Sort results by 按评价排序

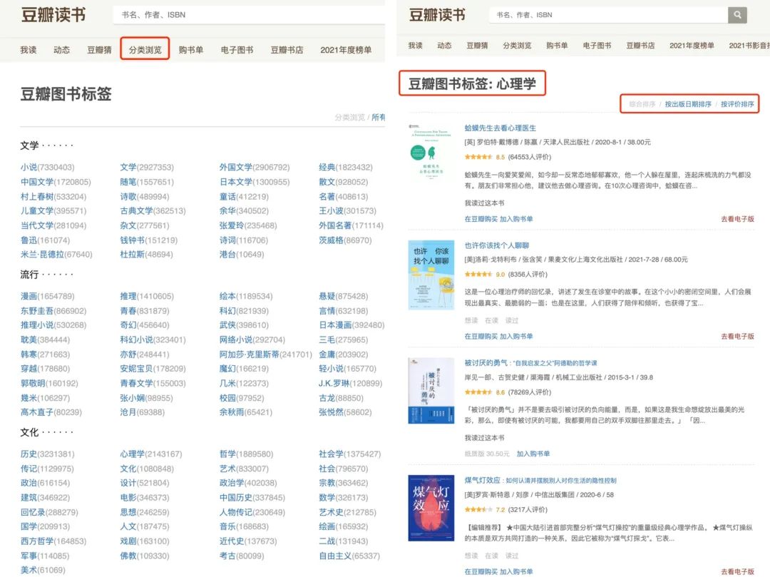[737, 104]
